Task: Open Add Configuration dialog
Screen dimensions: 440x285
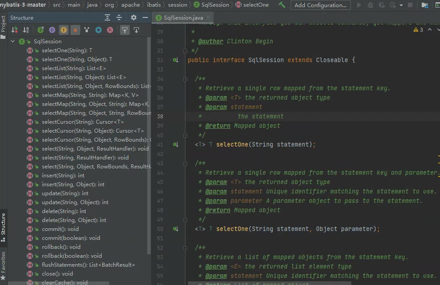Action: point(321,5)
